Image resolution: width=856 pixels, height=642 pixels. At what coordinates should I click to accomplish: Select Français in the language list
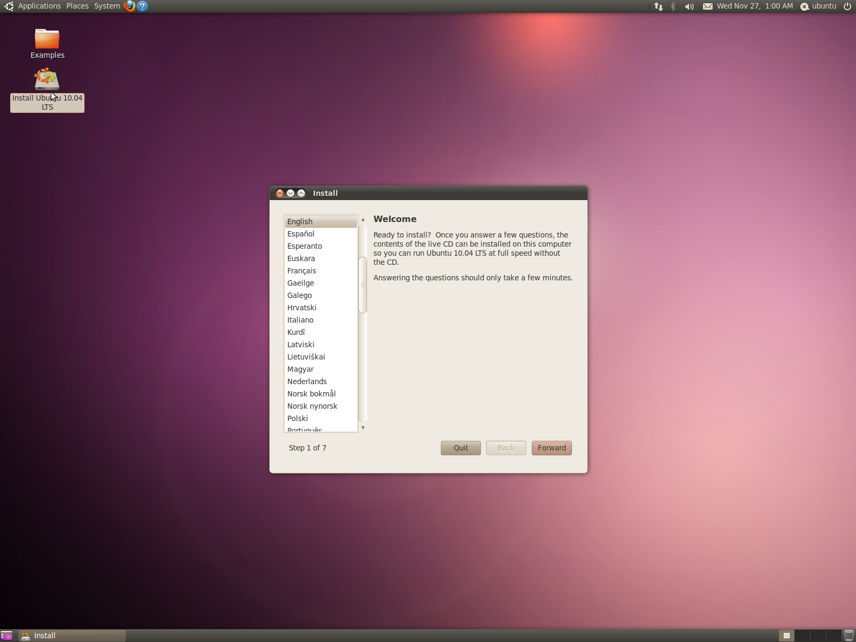[x=320, y=271]
